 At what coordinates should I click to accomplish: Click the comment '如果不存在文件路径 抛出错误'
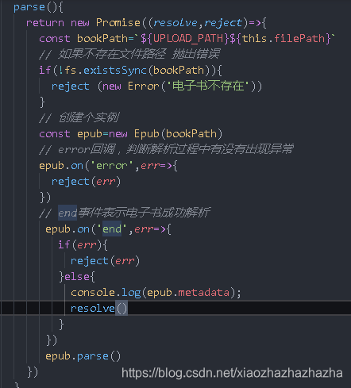tap(129, 54)
